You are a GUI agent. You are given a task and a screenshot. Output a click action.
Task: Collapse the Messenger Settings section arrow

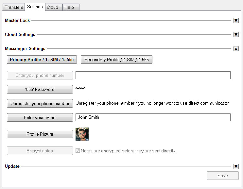(x=236, y=49)
